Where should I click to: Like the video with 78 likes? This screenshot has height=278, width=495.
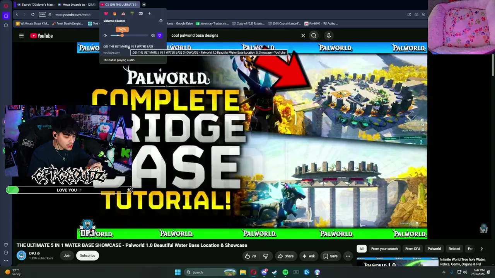[x=250, y=256]
